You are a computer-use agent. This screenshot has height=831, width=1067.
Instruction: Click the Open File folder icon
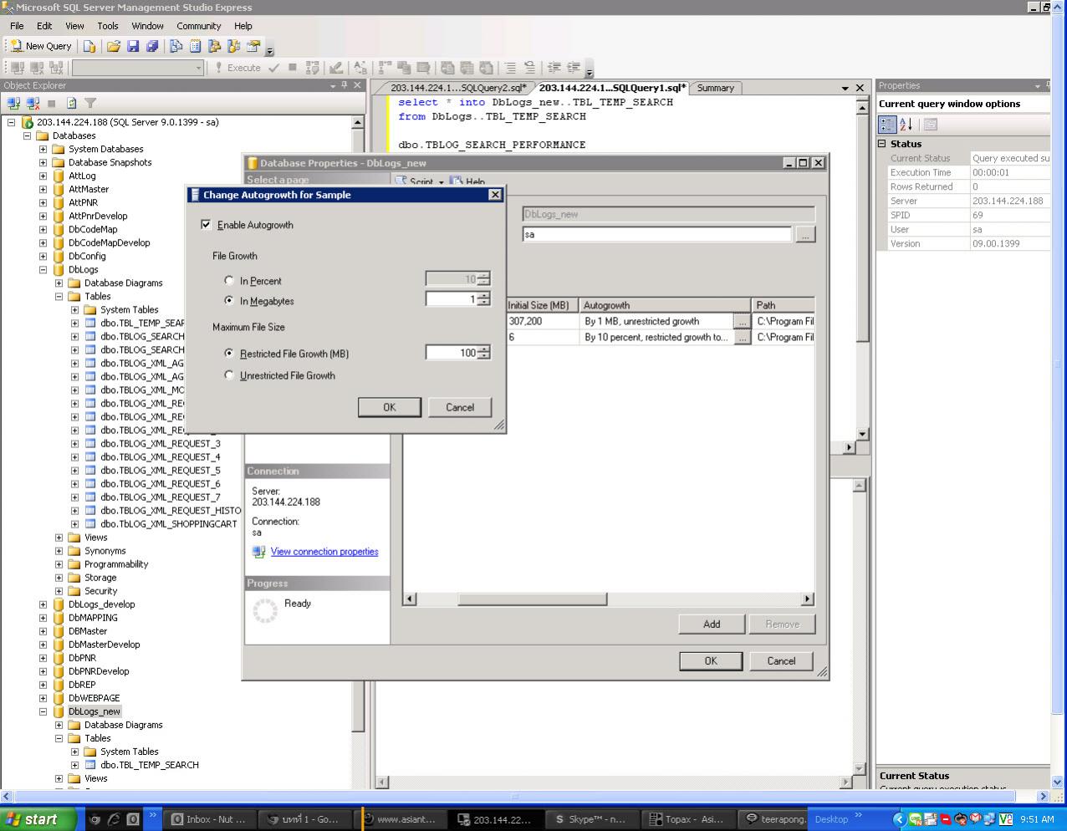coord(114,46)
